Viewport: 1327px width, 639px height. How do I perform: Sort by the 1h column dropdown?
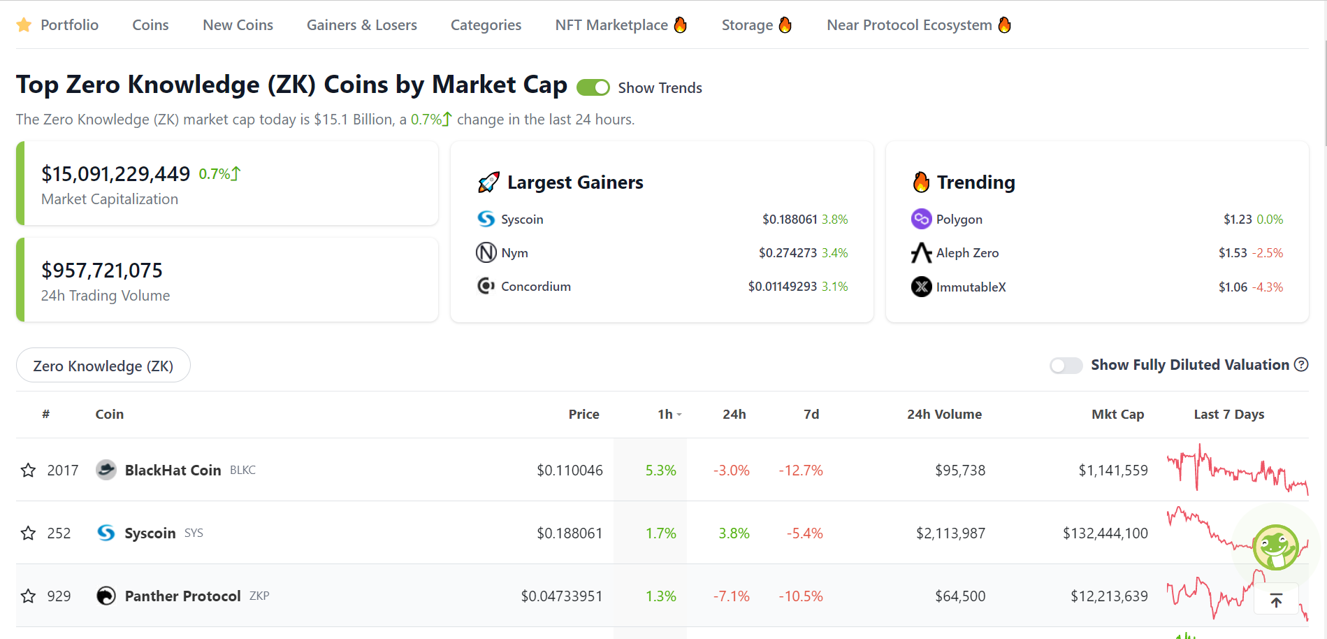(669, 415)
